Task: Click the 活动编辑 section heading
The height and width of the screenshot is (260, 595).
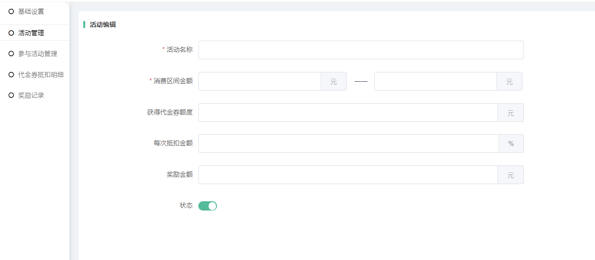Action: click(103, 24)
